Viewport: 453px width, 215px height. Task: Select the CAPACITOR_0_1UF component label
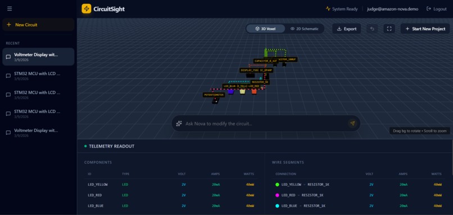(265, 61)
